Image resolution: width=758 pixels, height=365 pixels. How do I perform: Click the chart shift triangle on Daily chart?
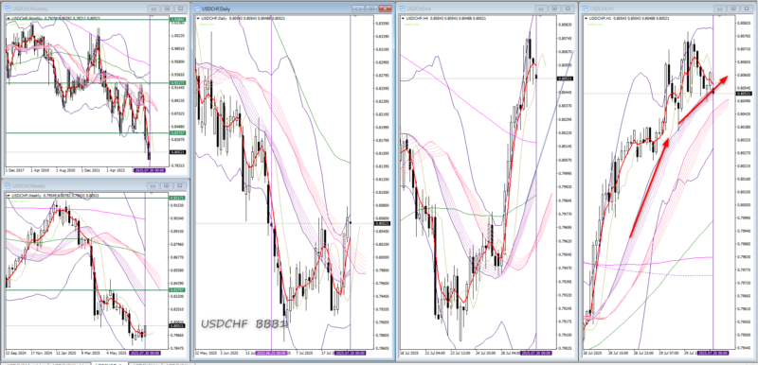[356, 16]
